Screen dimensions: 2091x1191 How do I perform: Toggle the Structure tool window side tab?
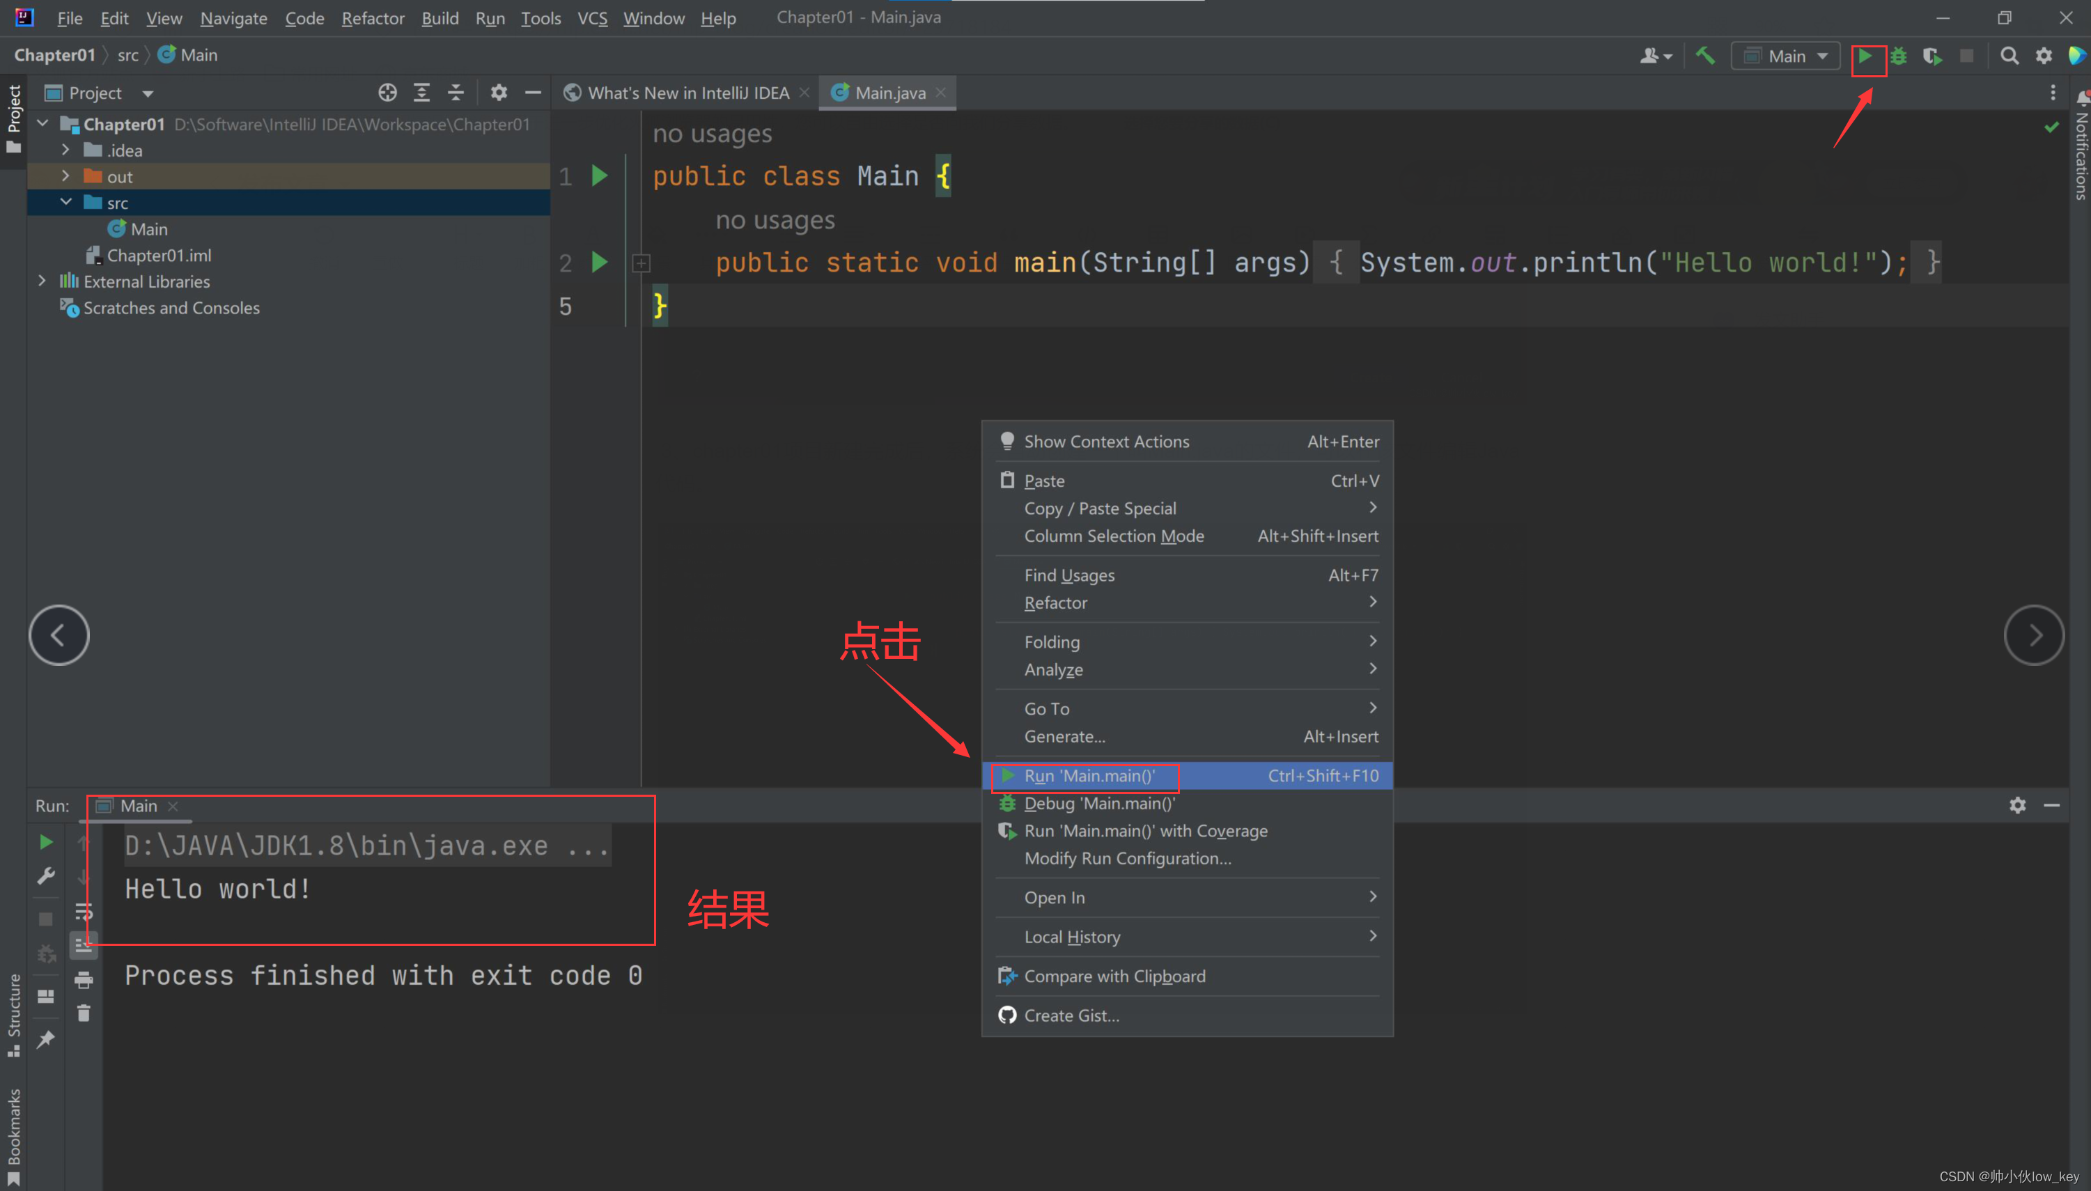(14, 1013)
